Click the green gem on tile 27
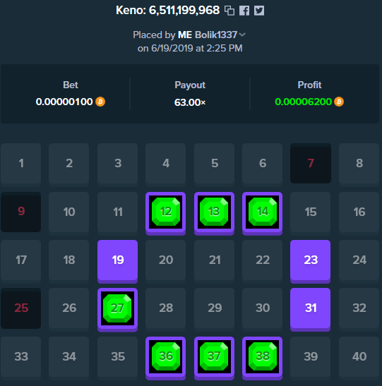 [x=117, y=308]
